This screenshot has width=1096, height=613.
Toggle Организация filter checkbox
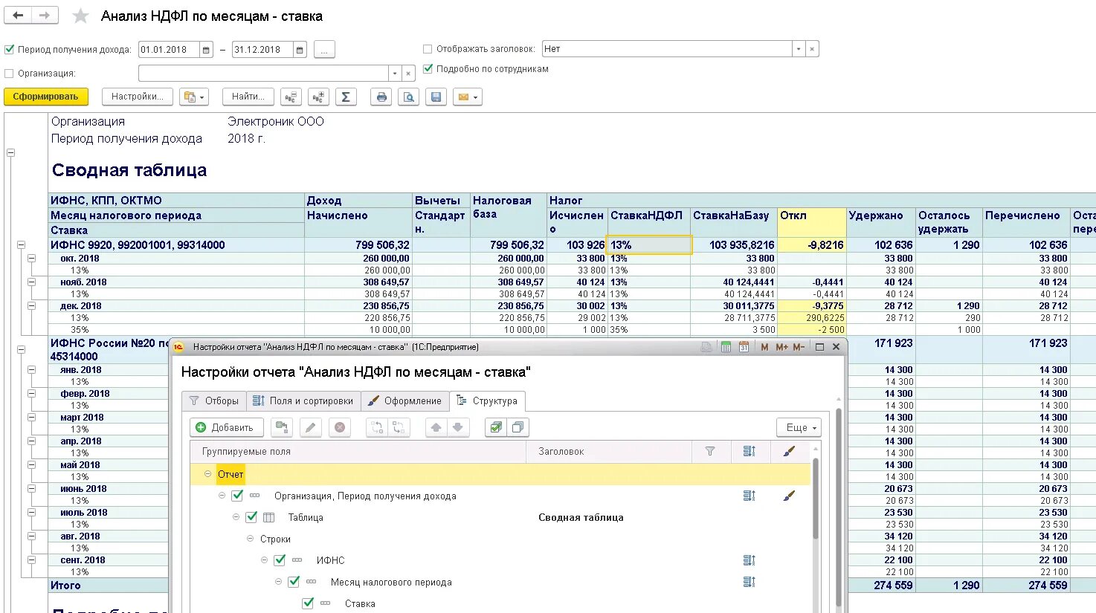(x=10, y=74)
